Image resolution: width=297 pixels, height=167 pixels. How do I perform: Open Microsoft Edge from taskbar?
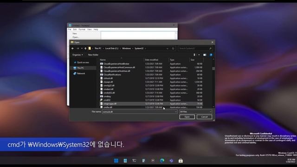(162, 161)
